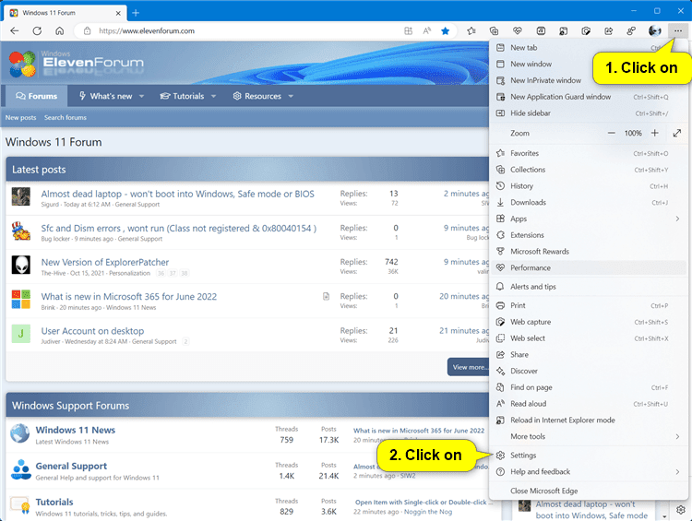Open Extensions from the menu

[589, 235]
